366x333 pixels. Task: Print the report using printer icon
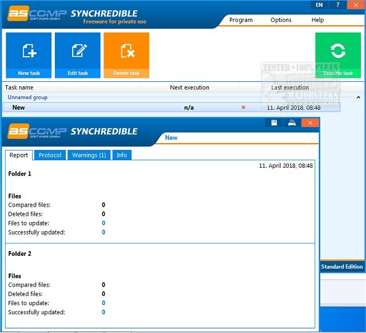point(292,123)
